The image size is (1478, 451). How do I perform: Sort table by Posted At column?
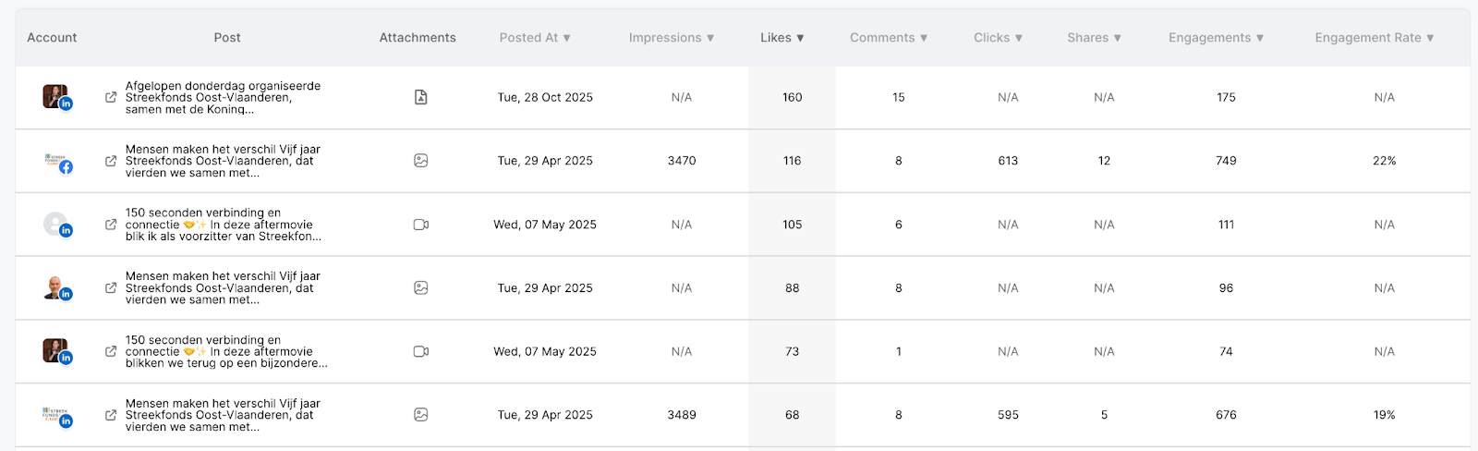(535, 38)
